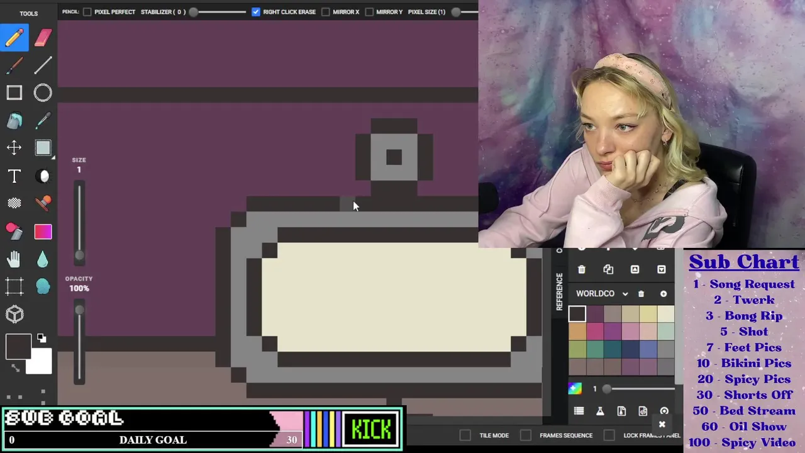805x453 pixels.
Task: Select the dark charcoal palette swatch
Action: point(577,314)
